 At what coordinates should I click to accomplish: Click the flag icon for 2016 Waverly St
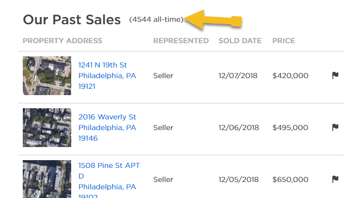click(335, 127)
